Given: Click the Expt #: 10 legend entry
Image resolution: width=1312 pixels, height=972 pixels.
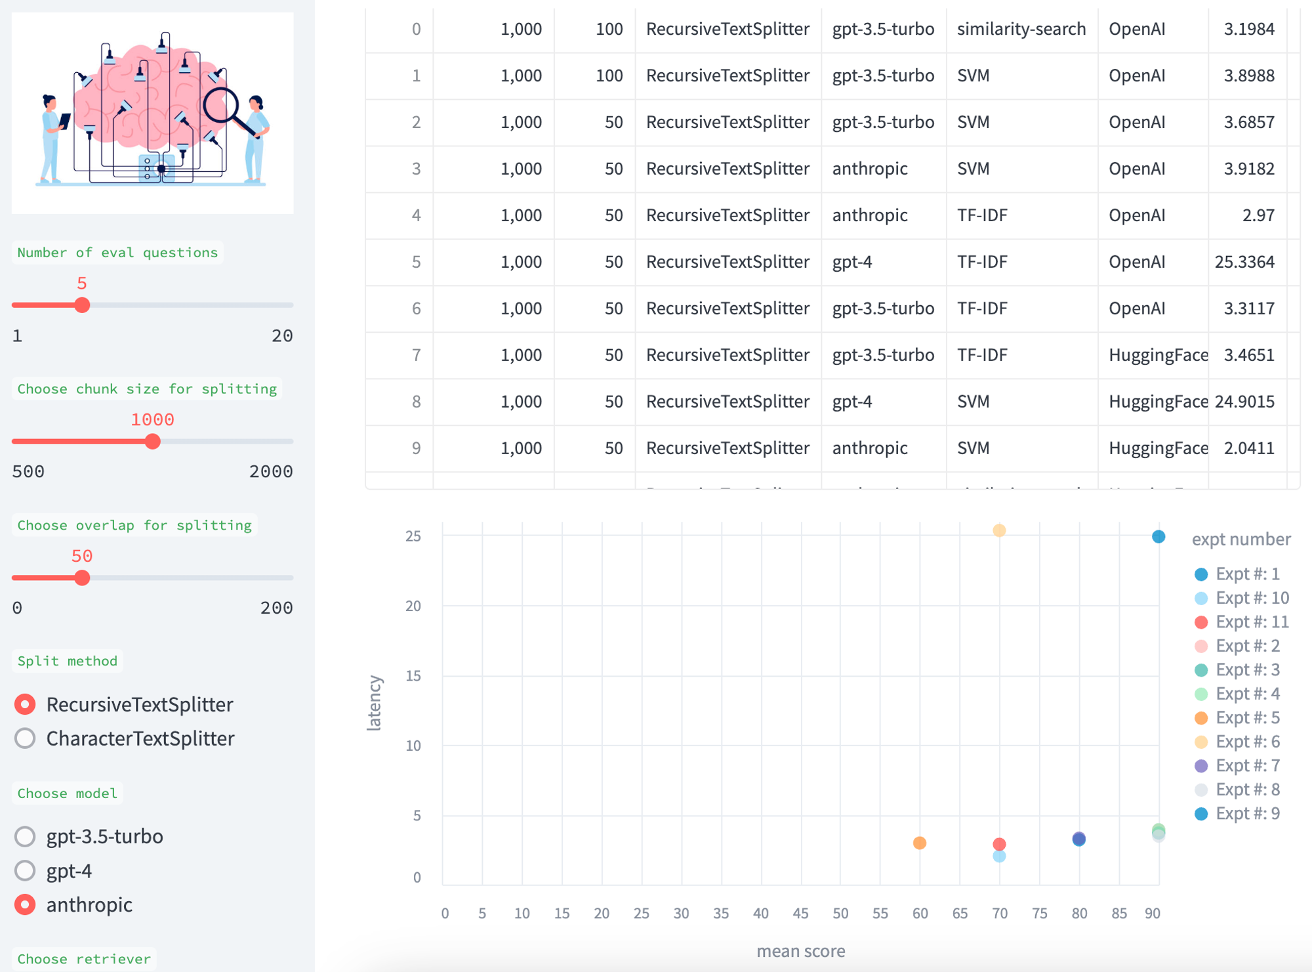Looking at the screenshot, I should pyautogui.click(x=1252, y=598).
